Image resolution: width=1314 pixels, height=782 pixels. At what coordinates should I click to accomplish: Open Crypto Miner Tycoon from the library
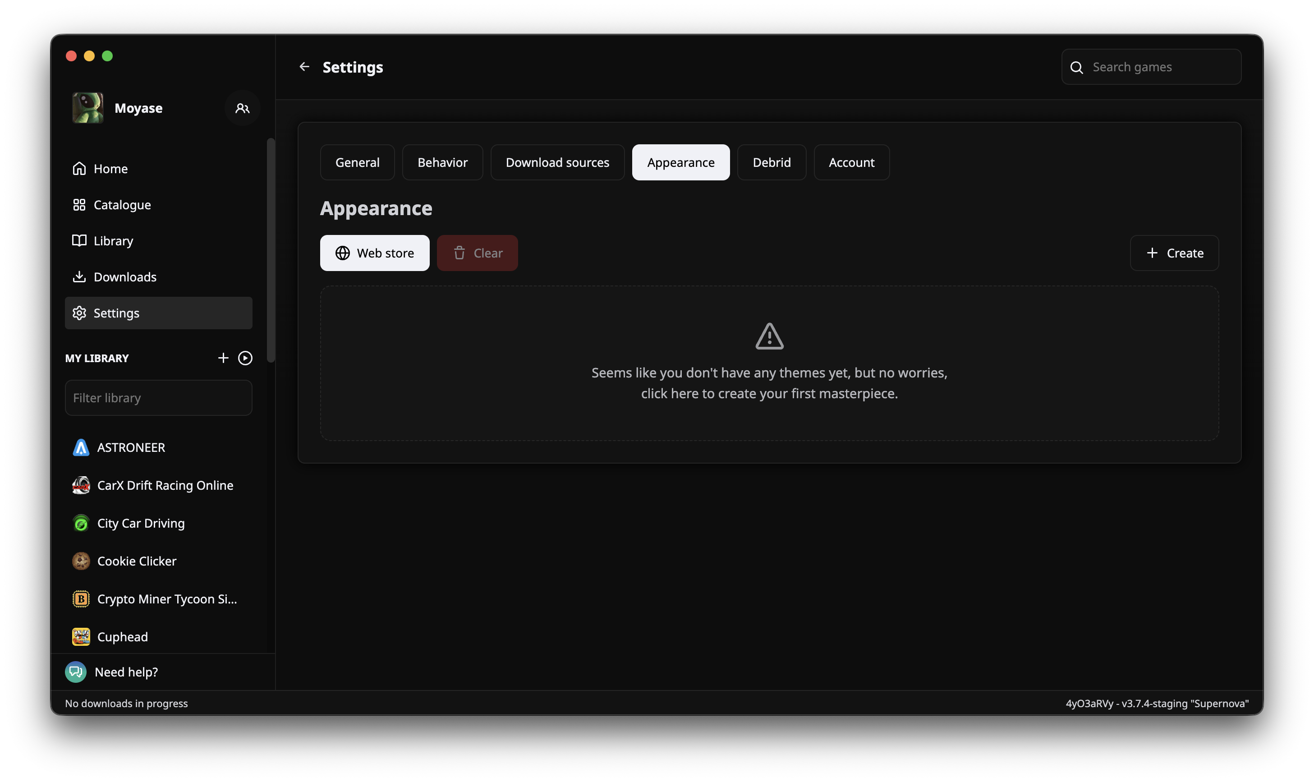(166, 598)
